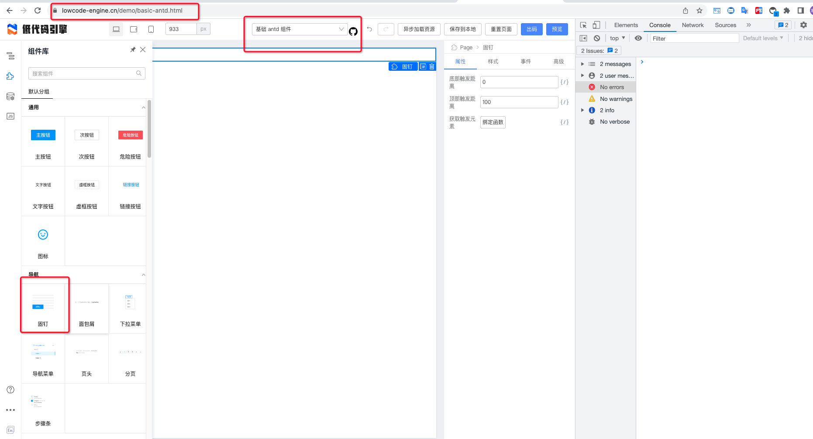
Task: Open the top frame context dropdown
Action: (617, 38)
